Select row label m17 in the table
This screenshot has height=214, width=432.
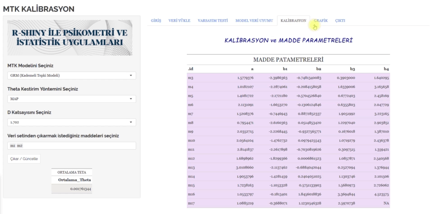(191, 203)
